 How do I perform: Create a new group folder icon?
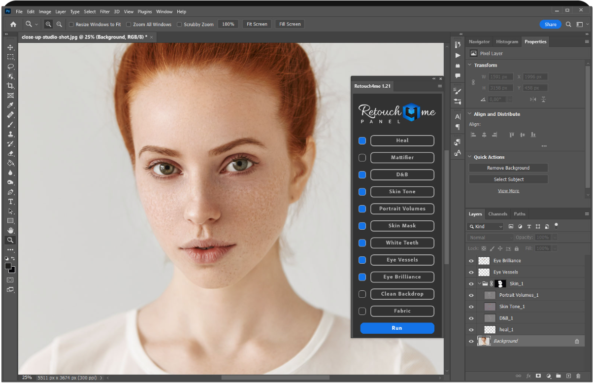tap(559, 376)
